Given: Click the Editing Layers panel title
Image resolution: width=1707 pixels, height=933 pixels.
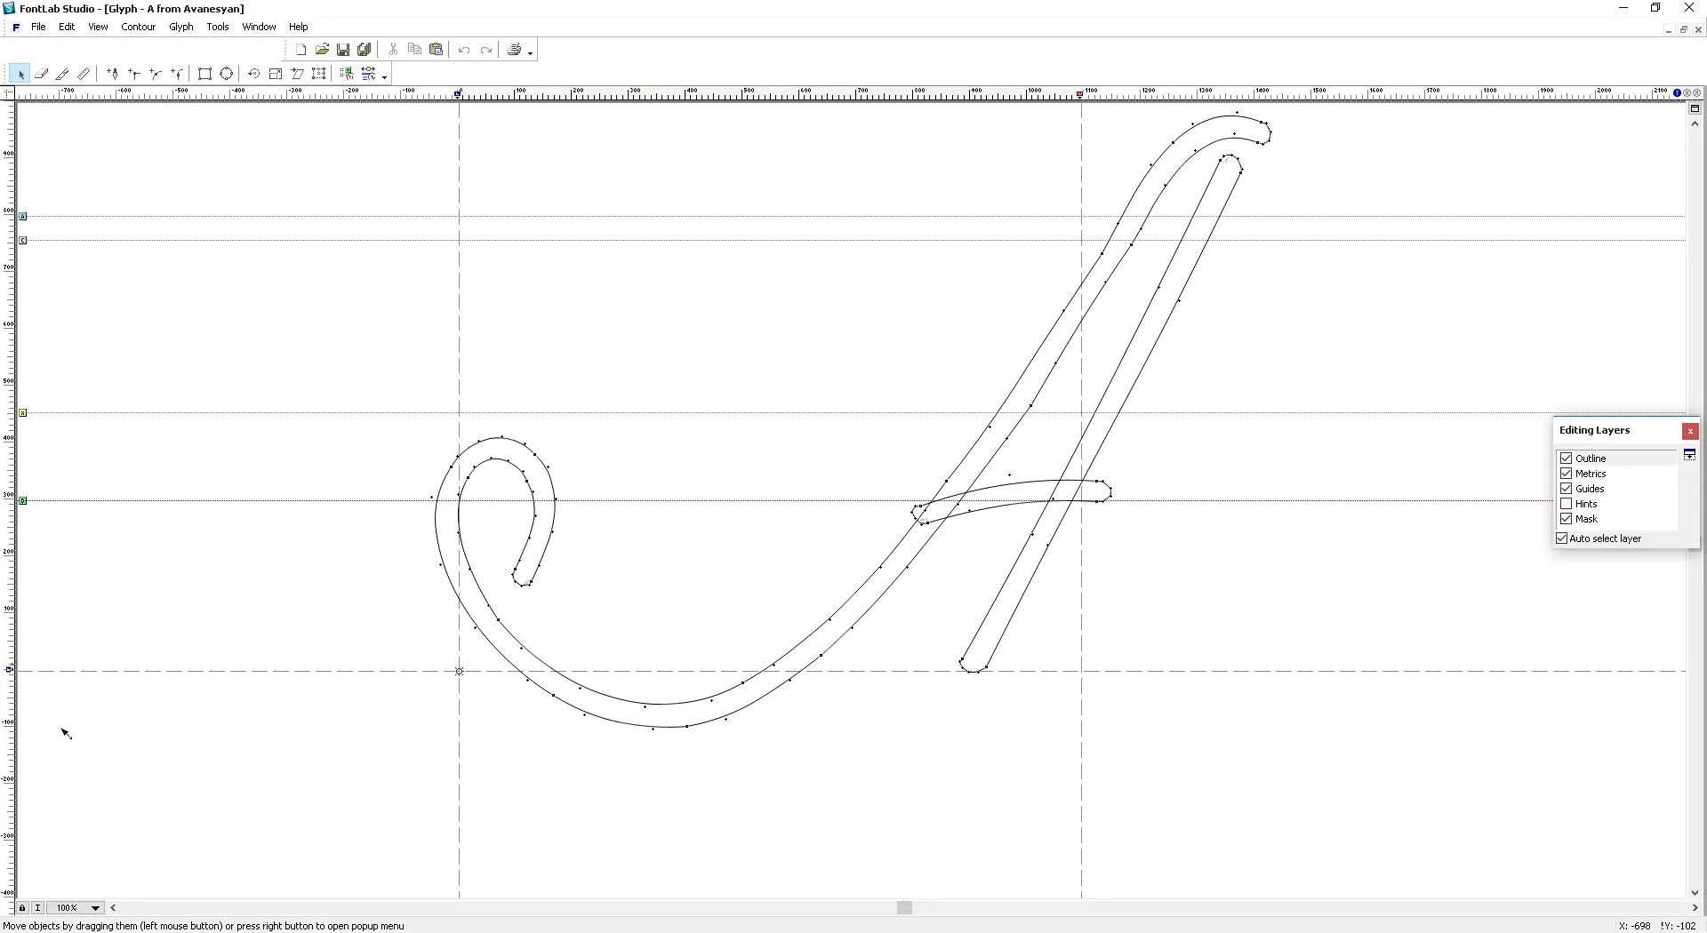Looking at the screenshot, I should pyautogui.click(x=1594, y=430).
